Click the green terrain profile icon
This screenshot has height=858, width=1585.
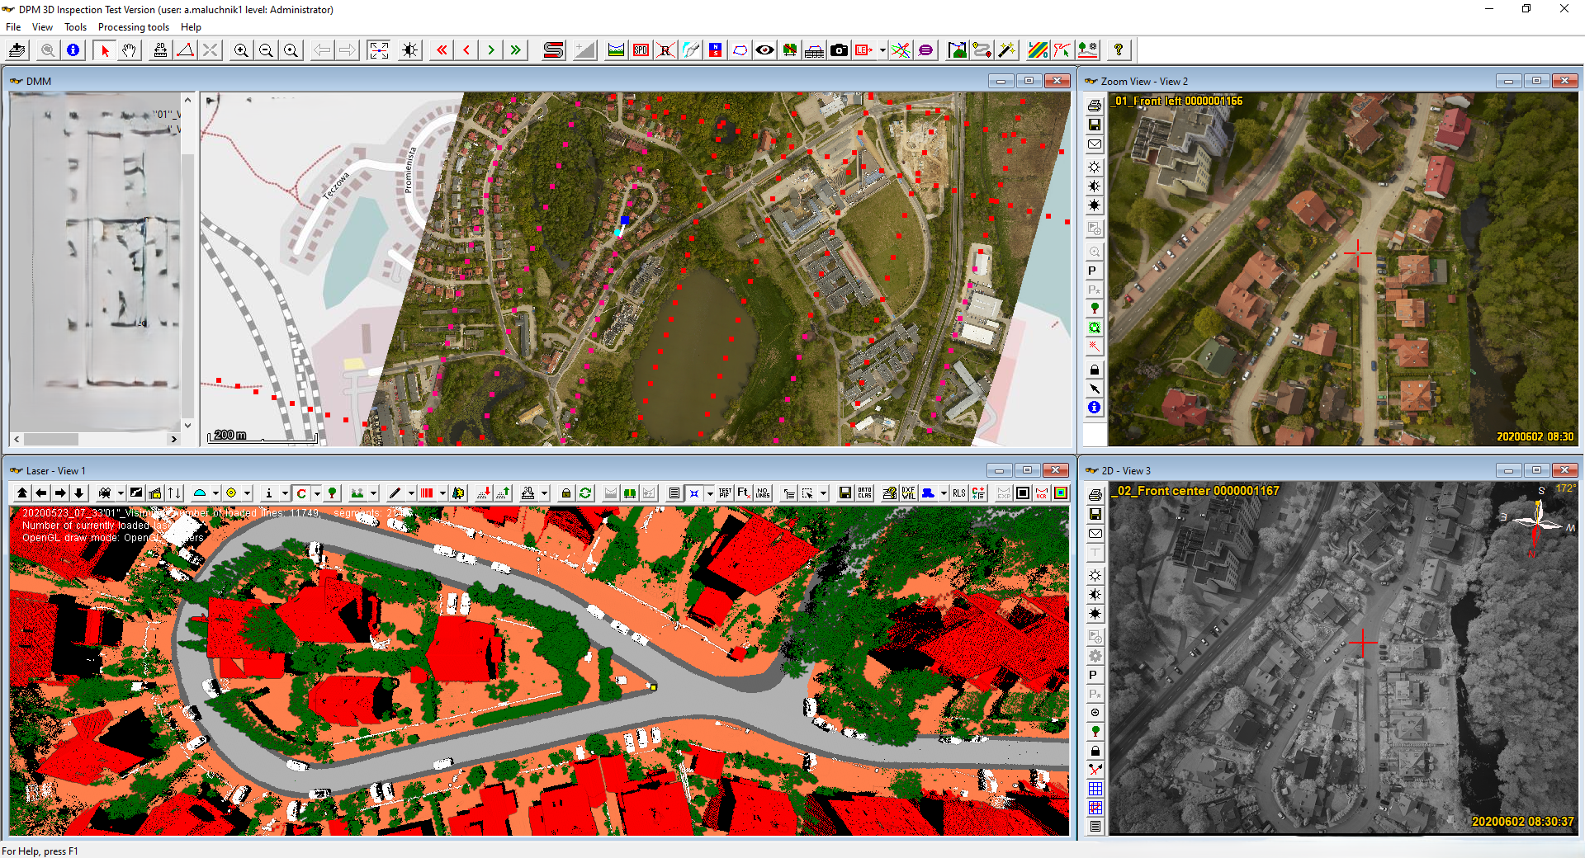616,50
